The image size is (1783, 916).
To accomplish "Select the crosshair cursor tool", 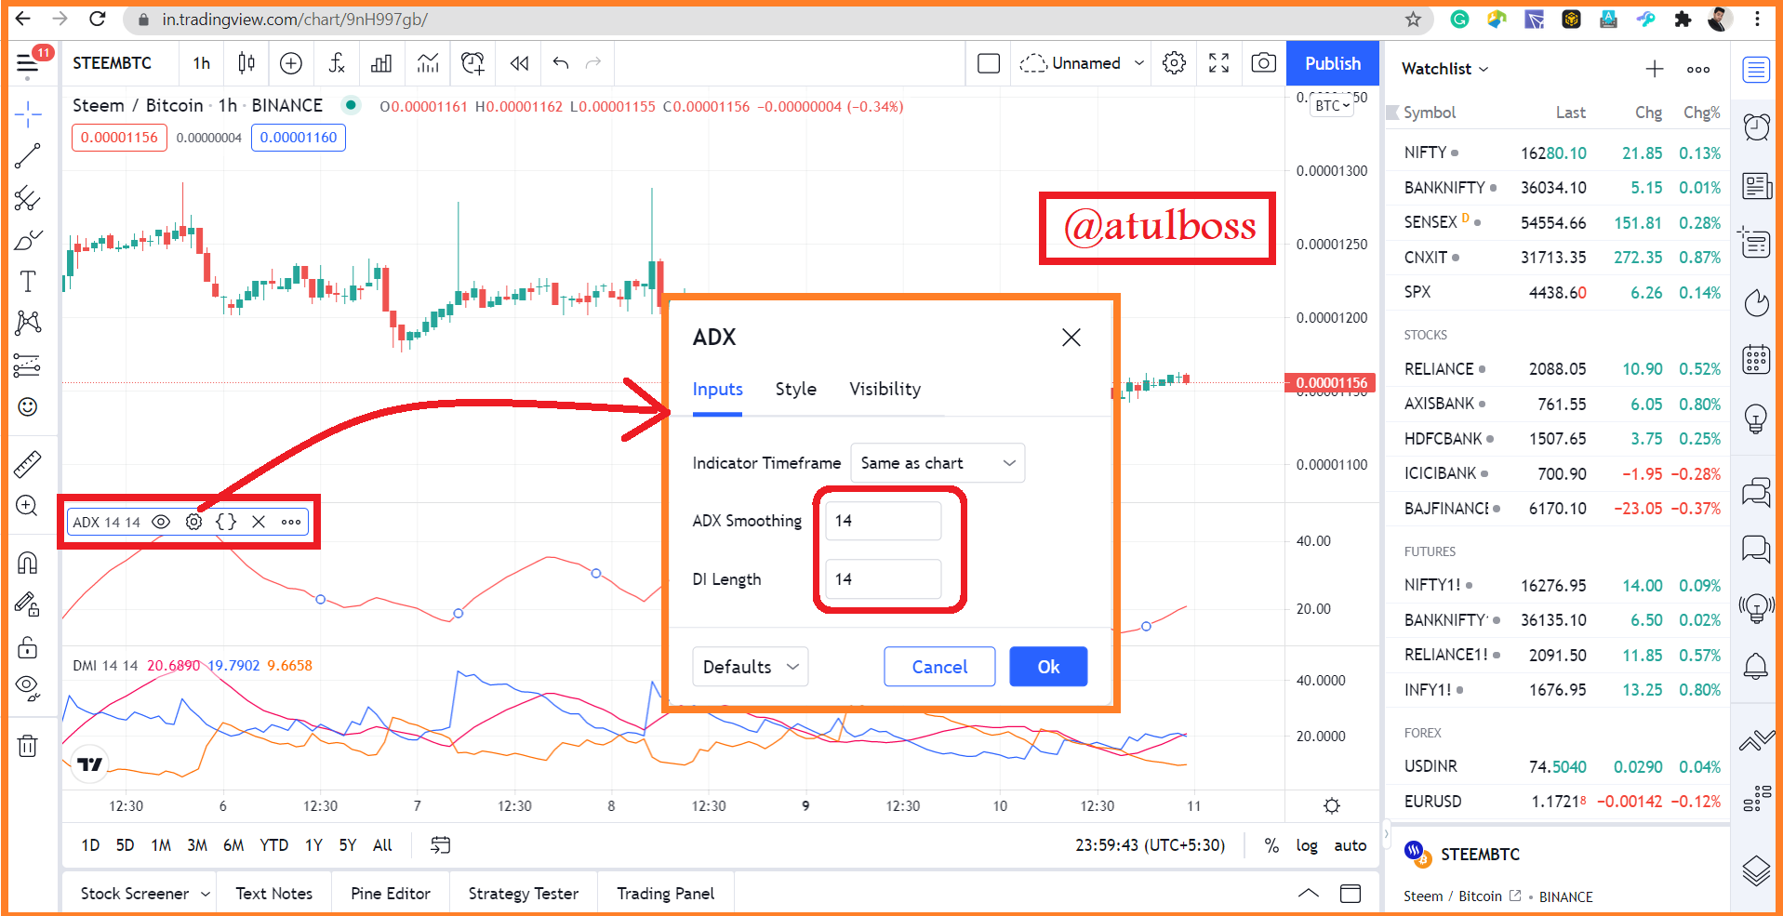I will tap(28, 114).
